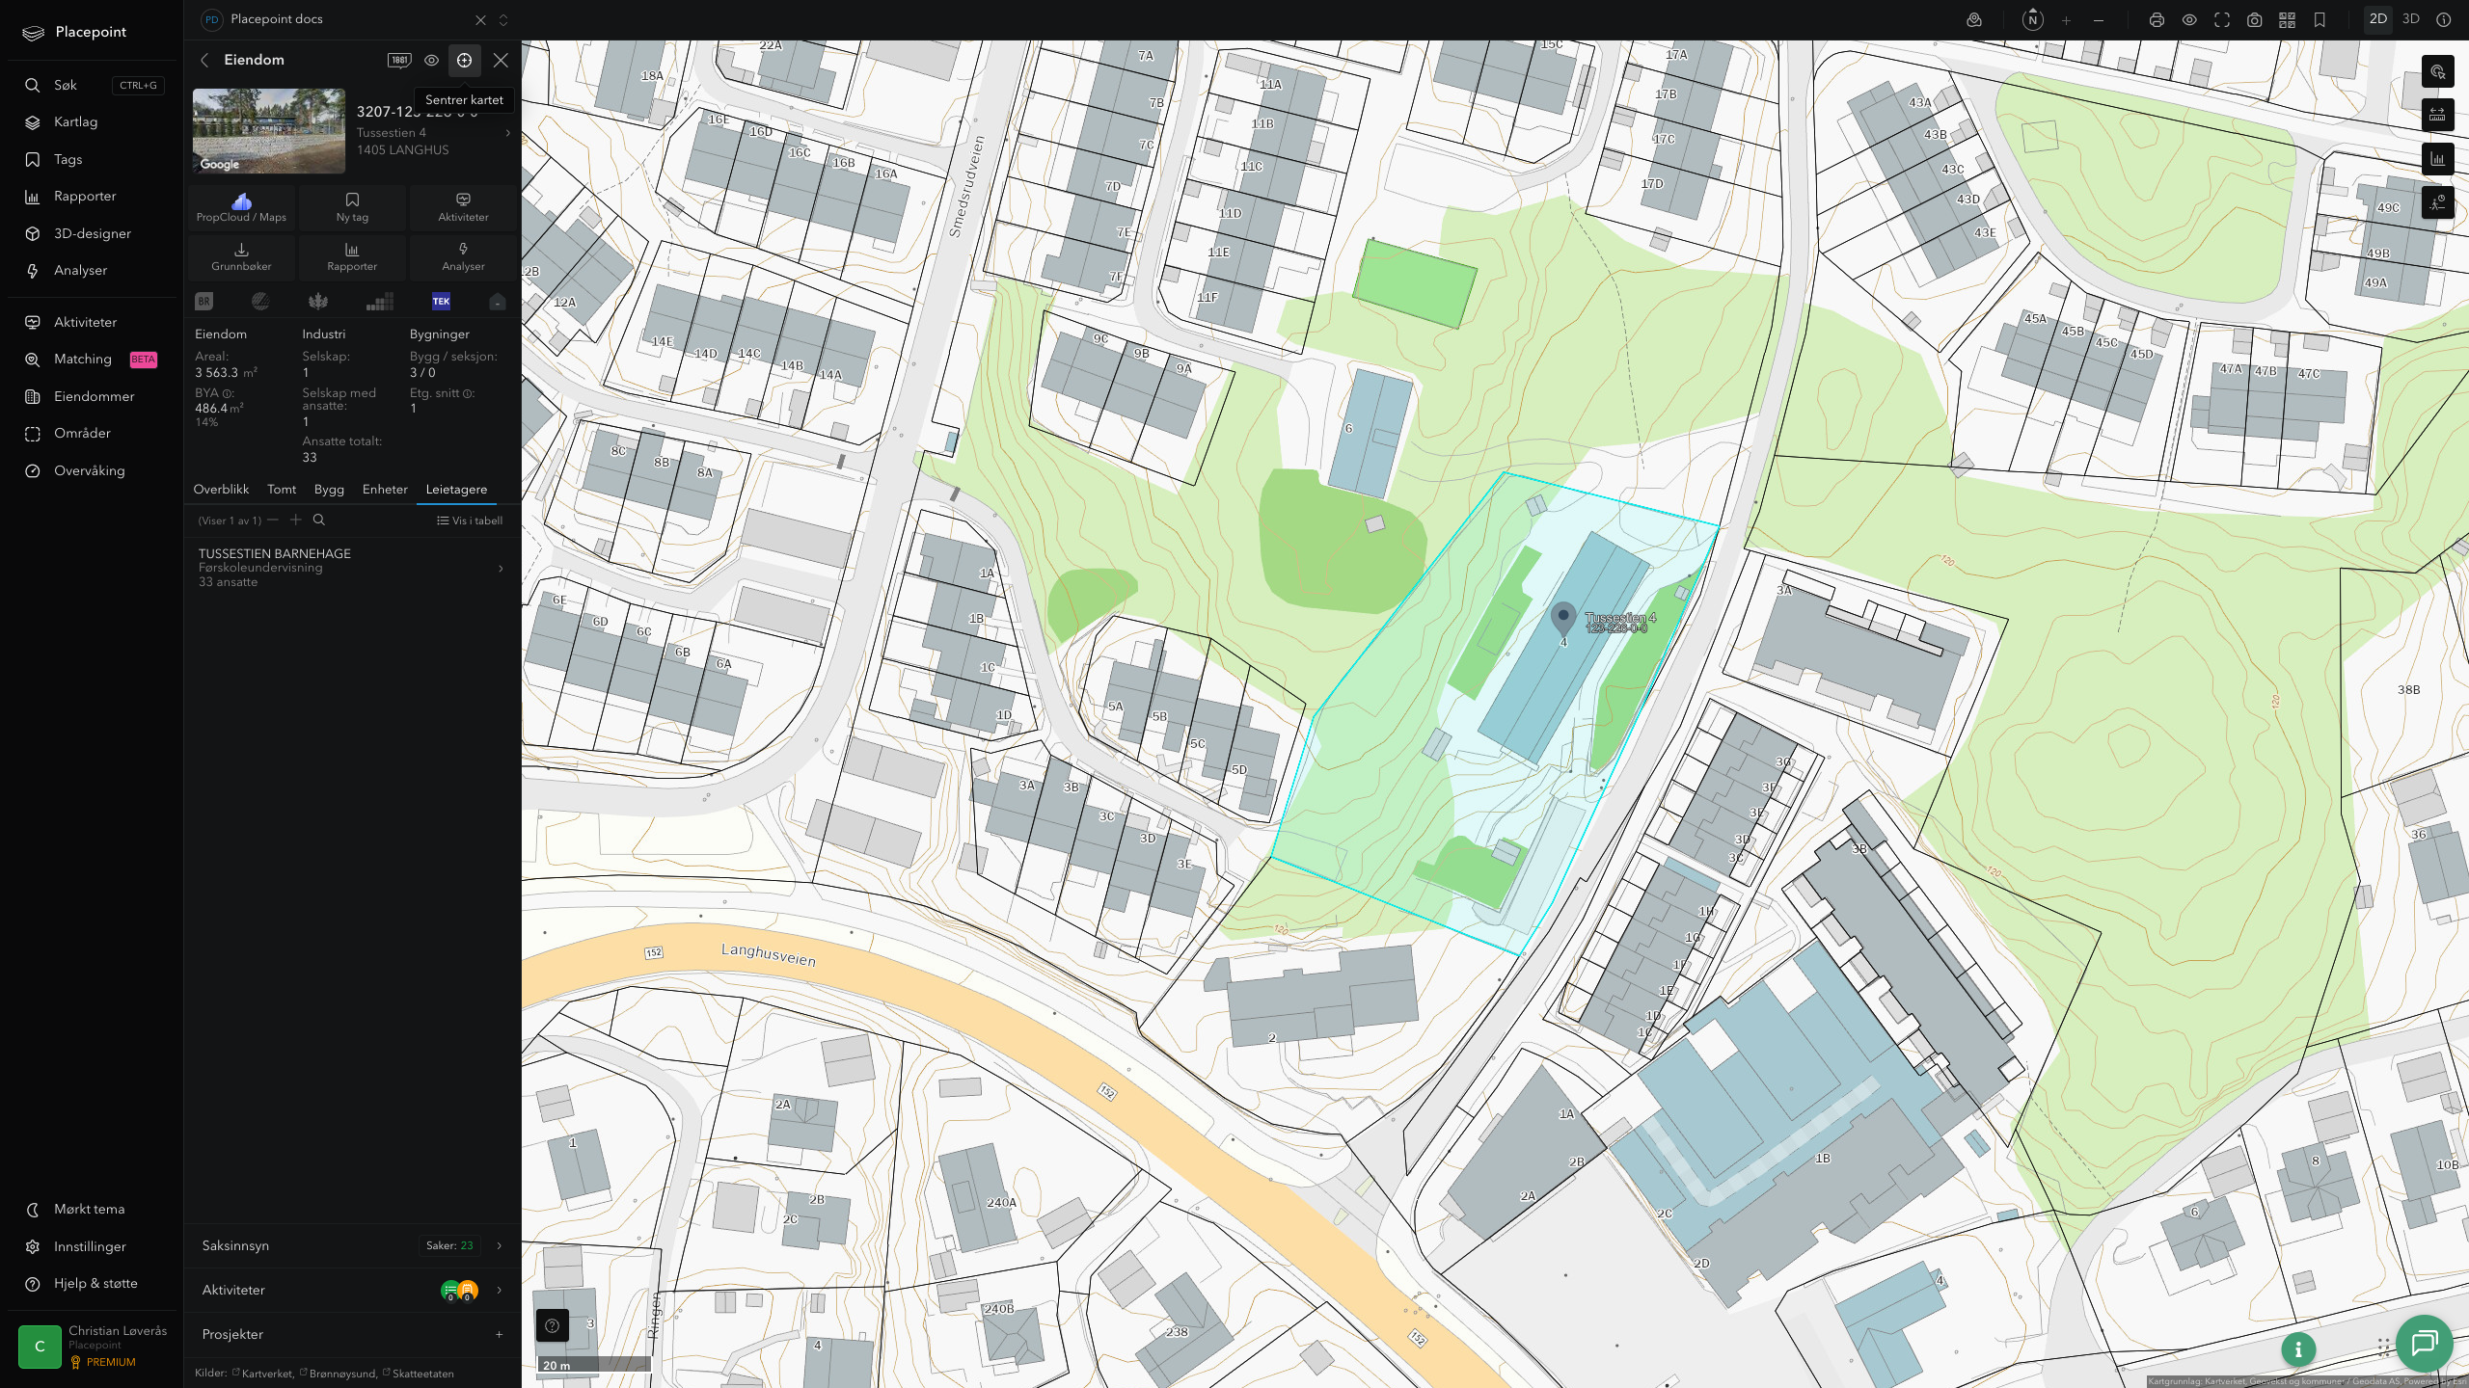The height and width of the screenshot is (1388, 2469).
Task: Click the striped circle icon in property panel
Action: [259, 302]
